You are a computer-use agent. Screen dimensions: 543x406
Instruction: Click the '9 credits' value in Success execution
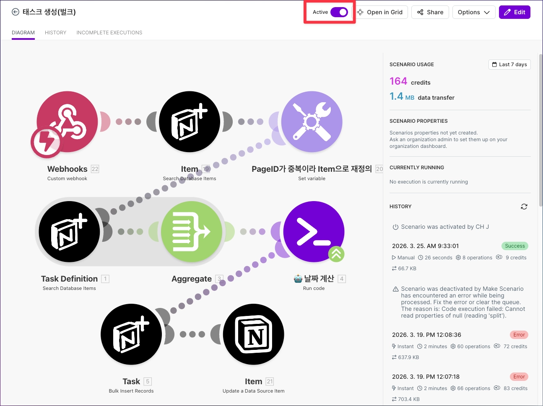(x=516, y=258)
